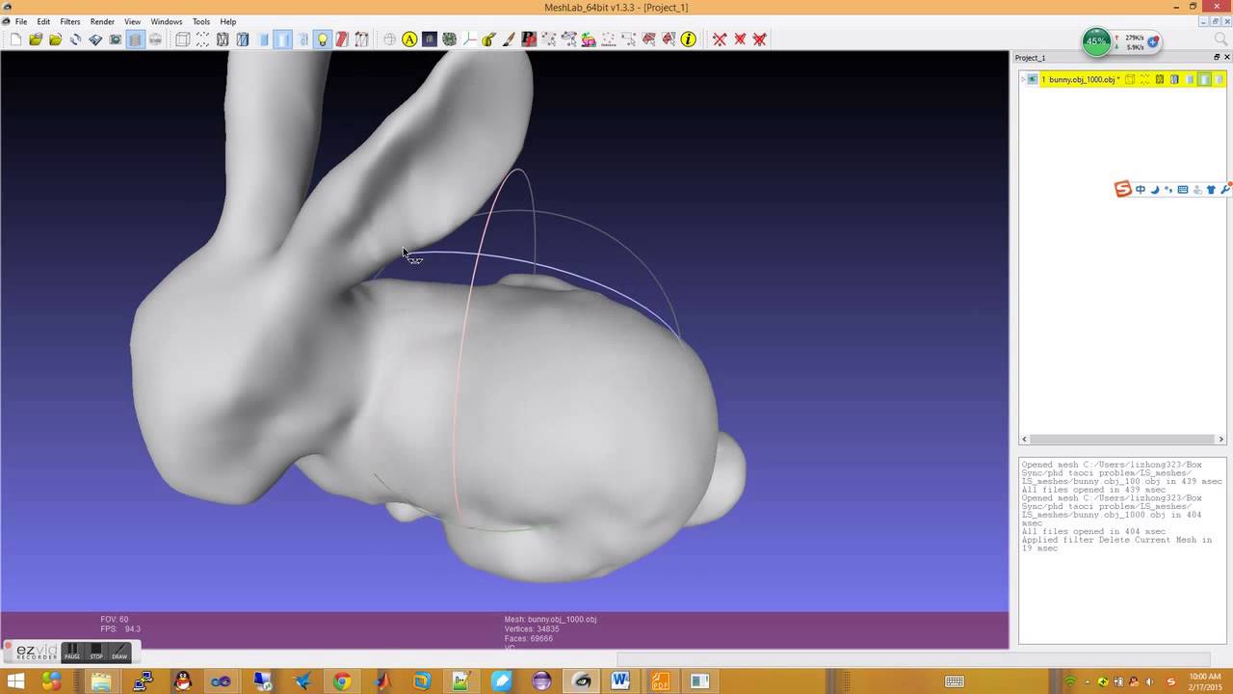Open the Help menu
Viewport: 1233px width, 694px height.
(x=228, y=21)
